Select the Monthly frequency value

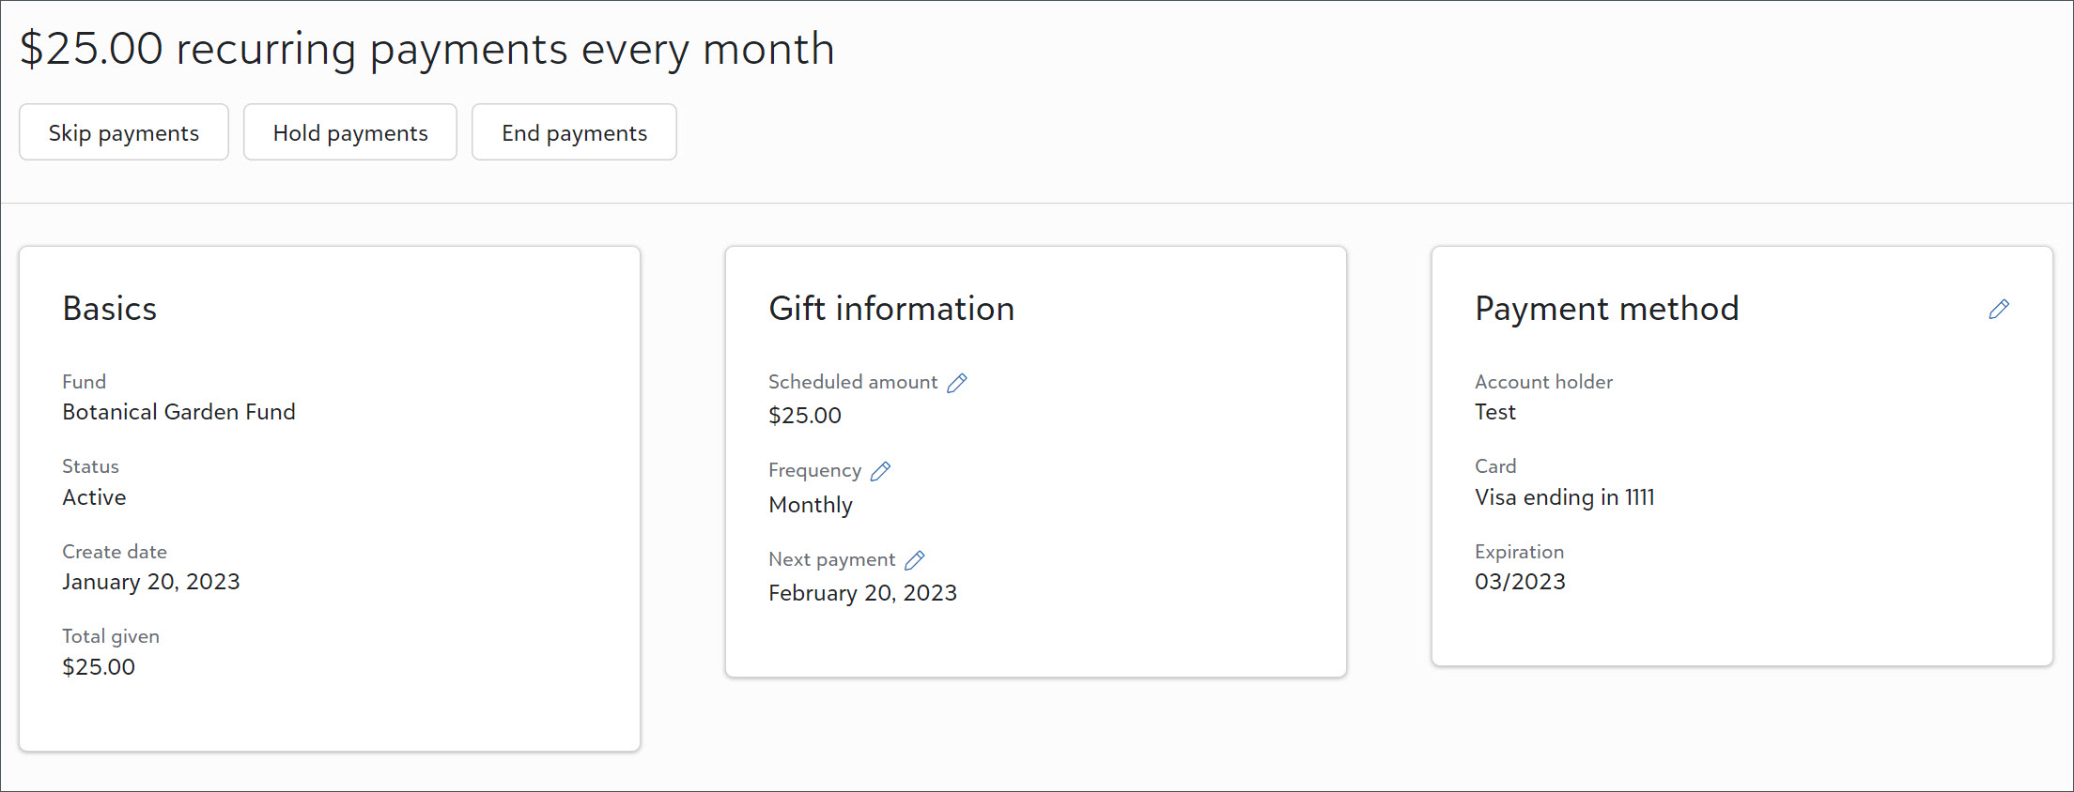(811, 505)
